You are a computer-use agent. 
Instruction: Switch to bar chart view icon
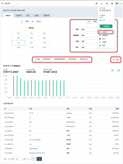coord(113,71)
